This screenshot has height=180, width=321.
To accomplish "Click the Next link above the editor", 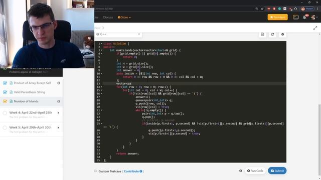I will pyautogui.click(x=99, y=28).
